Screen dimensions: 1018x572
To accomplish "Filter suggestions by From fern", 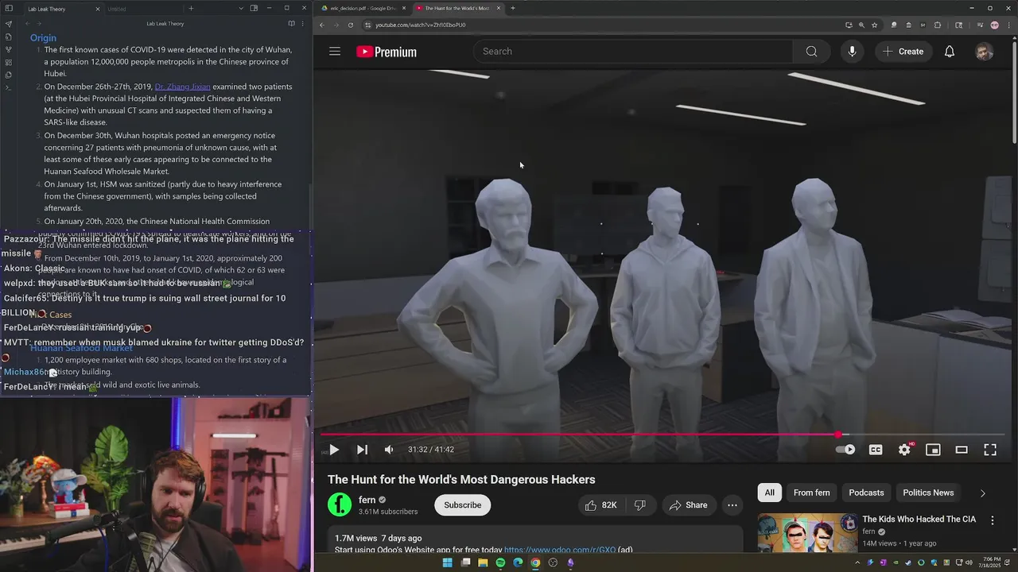I will (811, 493).
